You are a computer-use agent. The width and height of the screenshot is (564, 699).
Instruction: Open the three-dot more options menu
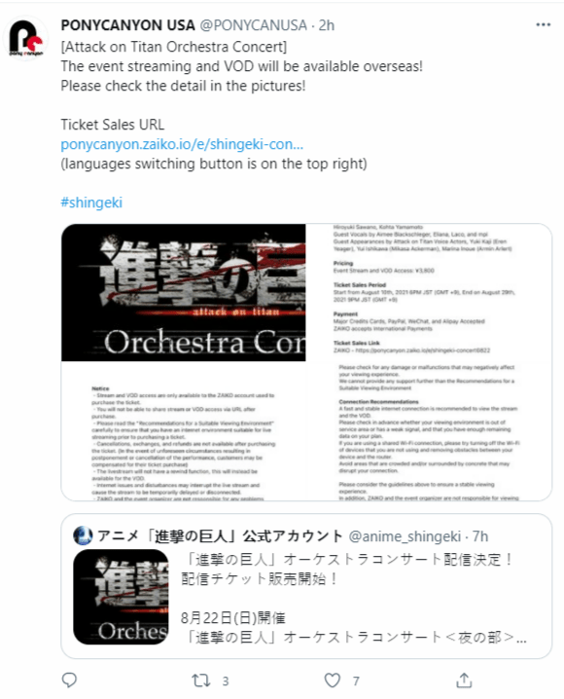(x=543, y=24)
